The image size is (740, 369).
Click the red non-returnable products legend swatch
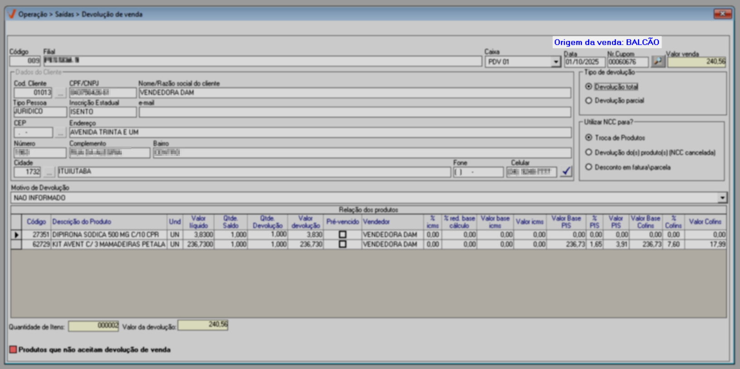(x=13, y=350)
